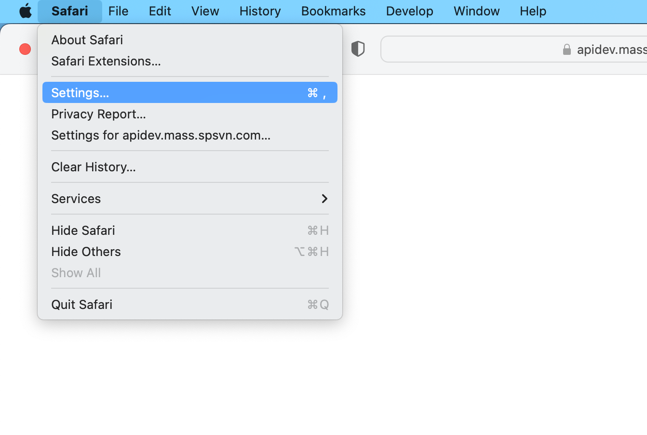Open the History menu
The image size is (647, 435).
click(260, 11)
